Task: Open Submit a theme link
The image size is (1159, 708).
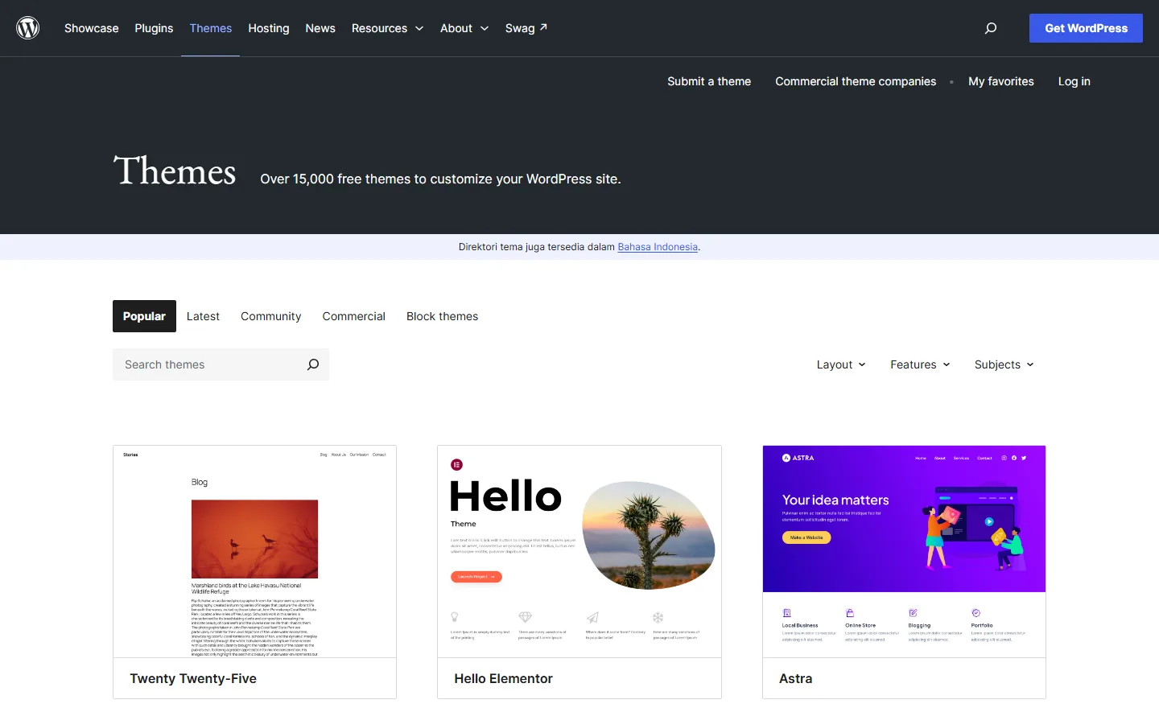Action: click(x=709, y=81)
